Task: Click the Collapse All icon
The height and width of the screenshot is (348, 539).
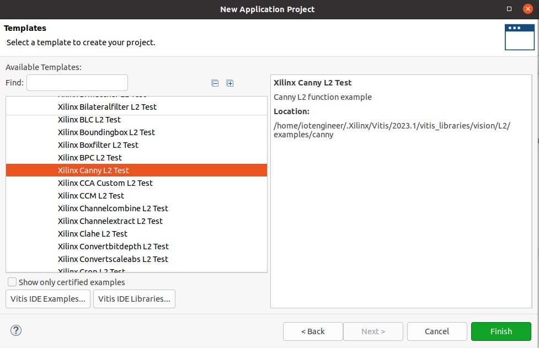Action: tap(215, 83)
